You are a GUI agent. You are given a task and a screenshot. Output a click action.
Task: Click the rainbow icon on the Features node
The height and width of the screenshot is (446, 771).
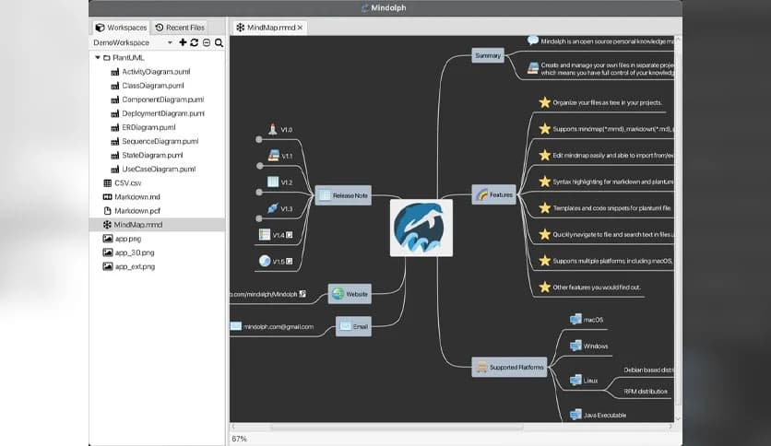481,195
